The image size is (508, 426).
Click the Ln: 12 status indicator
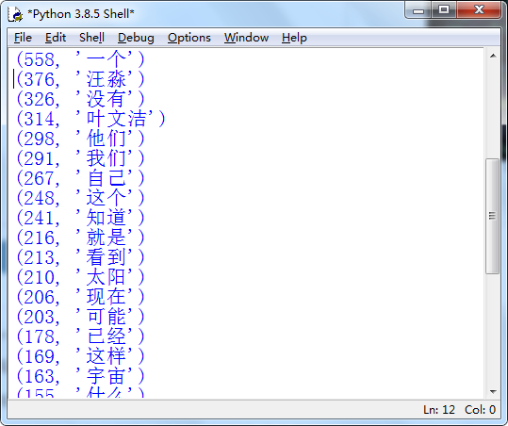click(x=439, y=410)
